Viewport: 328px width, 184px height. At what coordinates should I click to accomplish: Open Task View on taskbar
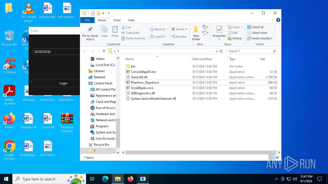[x=92, y=179]
